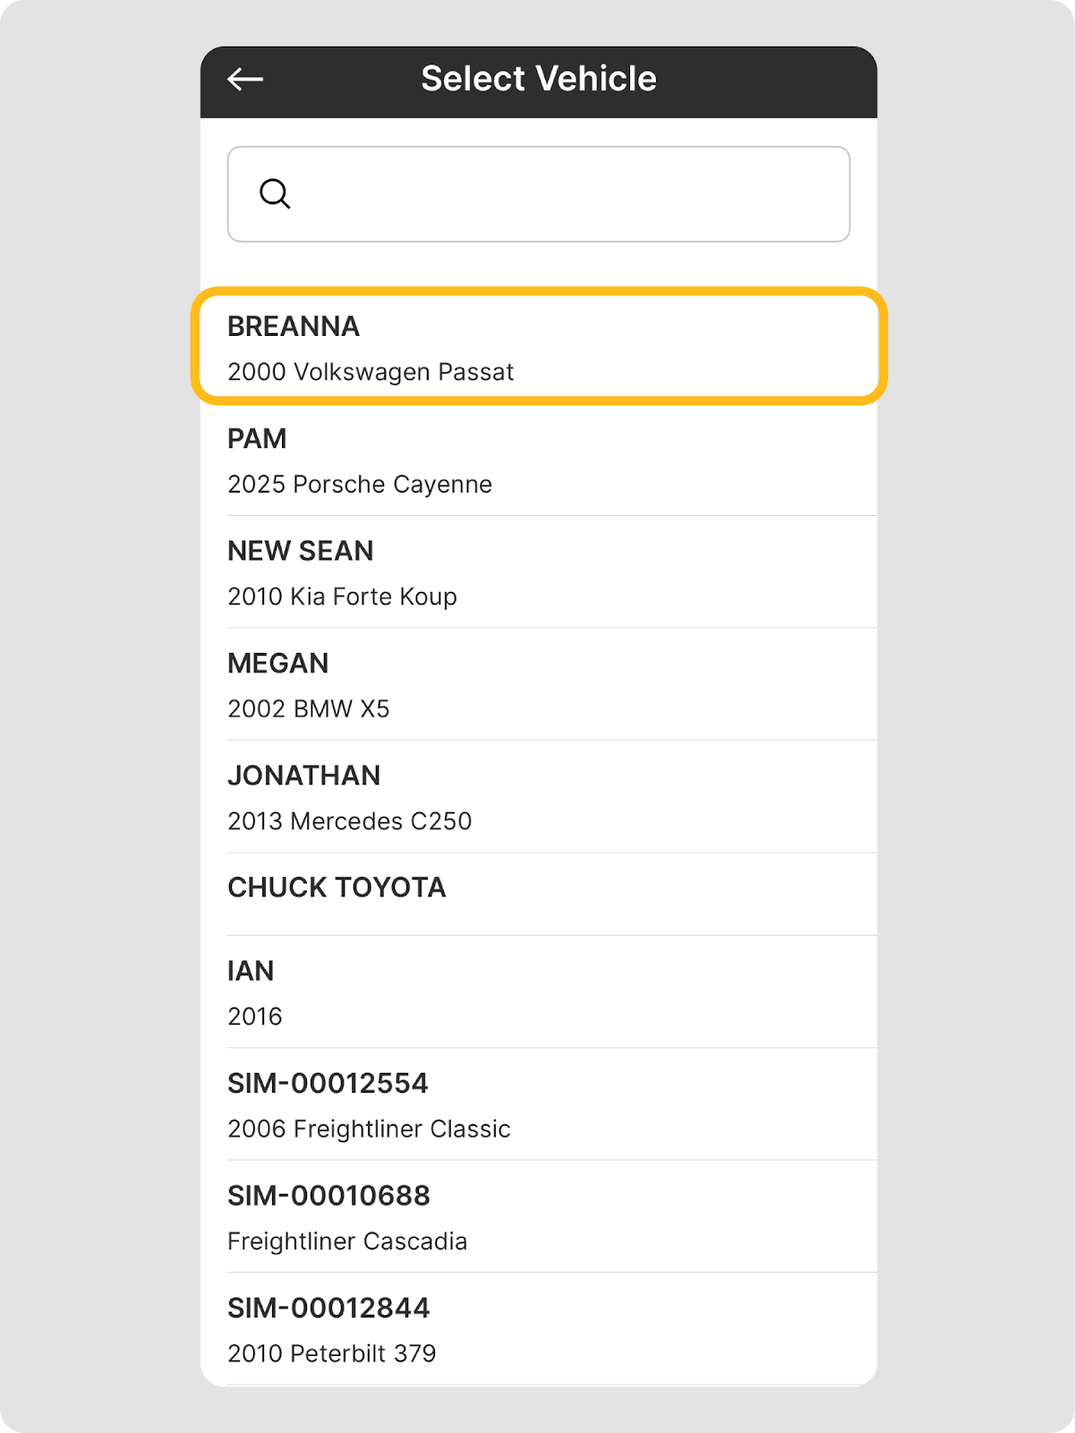Tap 2010 Kia Forte Koup
The height and width of the screenshot is (1433, 1075).
click(342, 596)
